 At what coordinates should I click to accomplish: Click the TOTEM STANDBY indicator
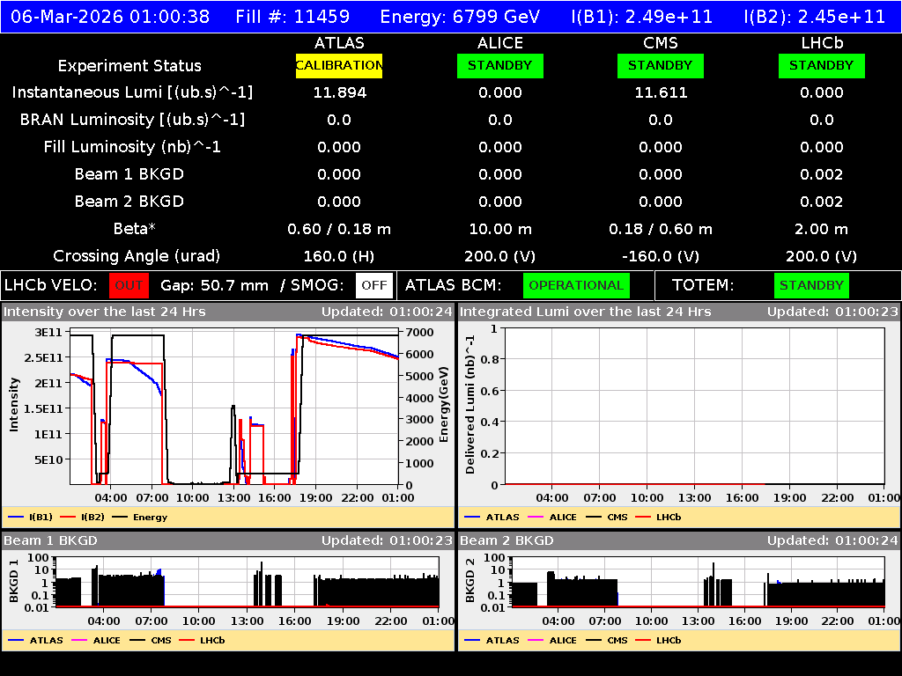click(810, 285)
